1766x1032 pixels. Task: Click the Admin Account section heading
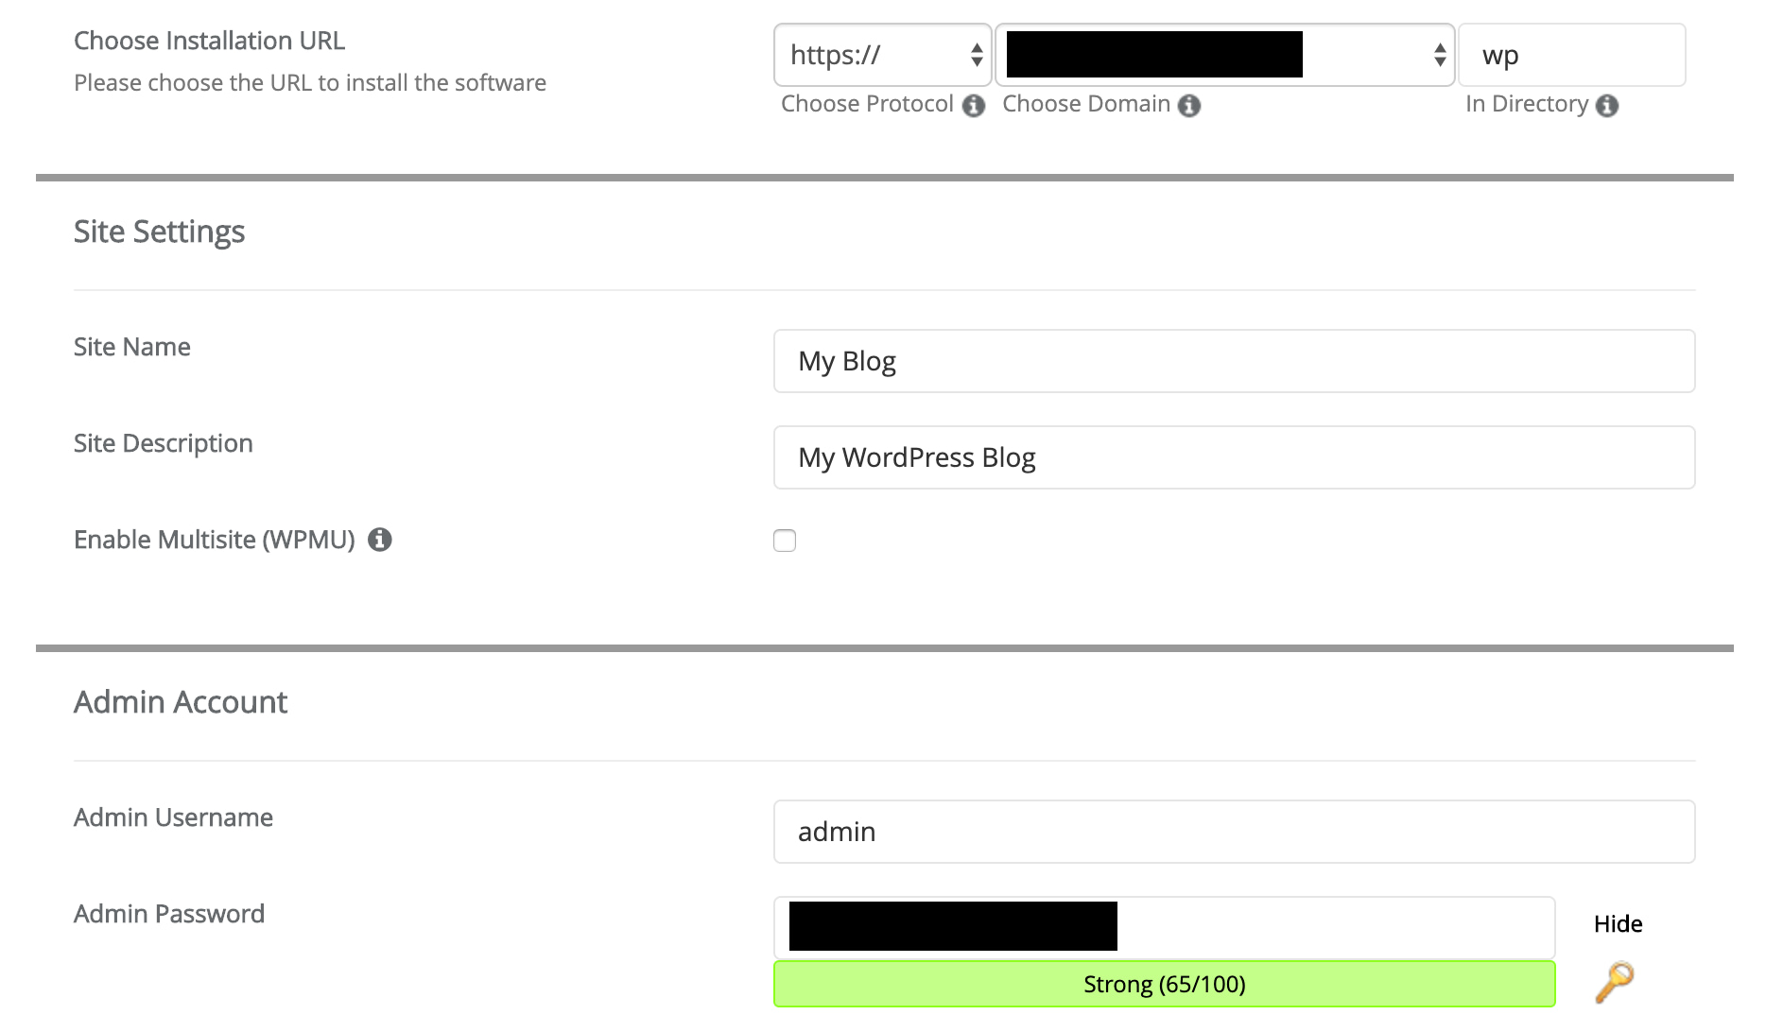coord(181,702)
